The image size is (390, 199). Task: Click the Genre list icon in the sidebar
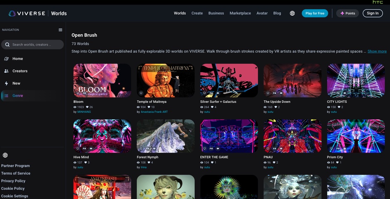[7, 96]
